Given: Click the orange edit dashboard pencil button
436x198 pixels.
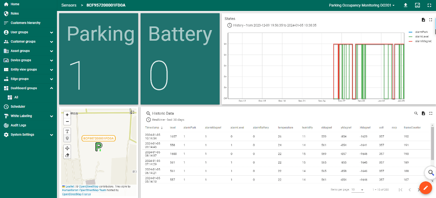Looking at the screenshot, I should [425, 188].
